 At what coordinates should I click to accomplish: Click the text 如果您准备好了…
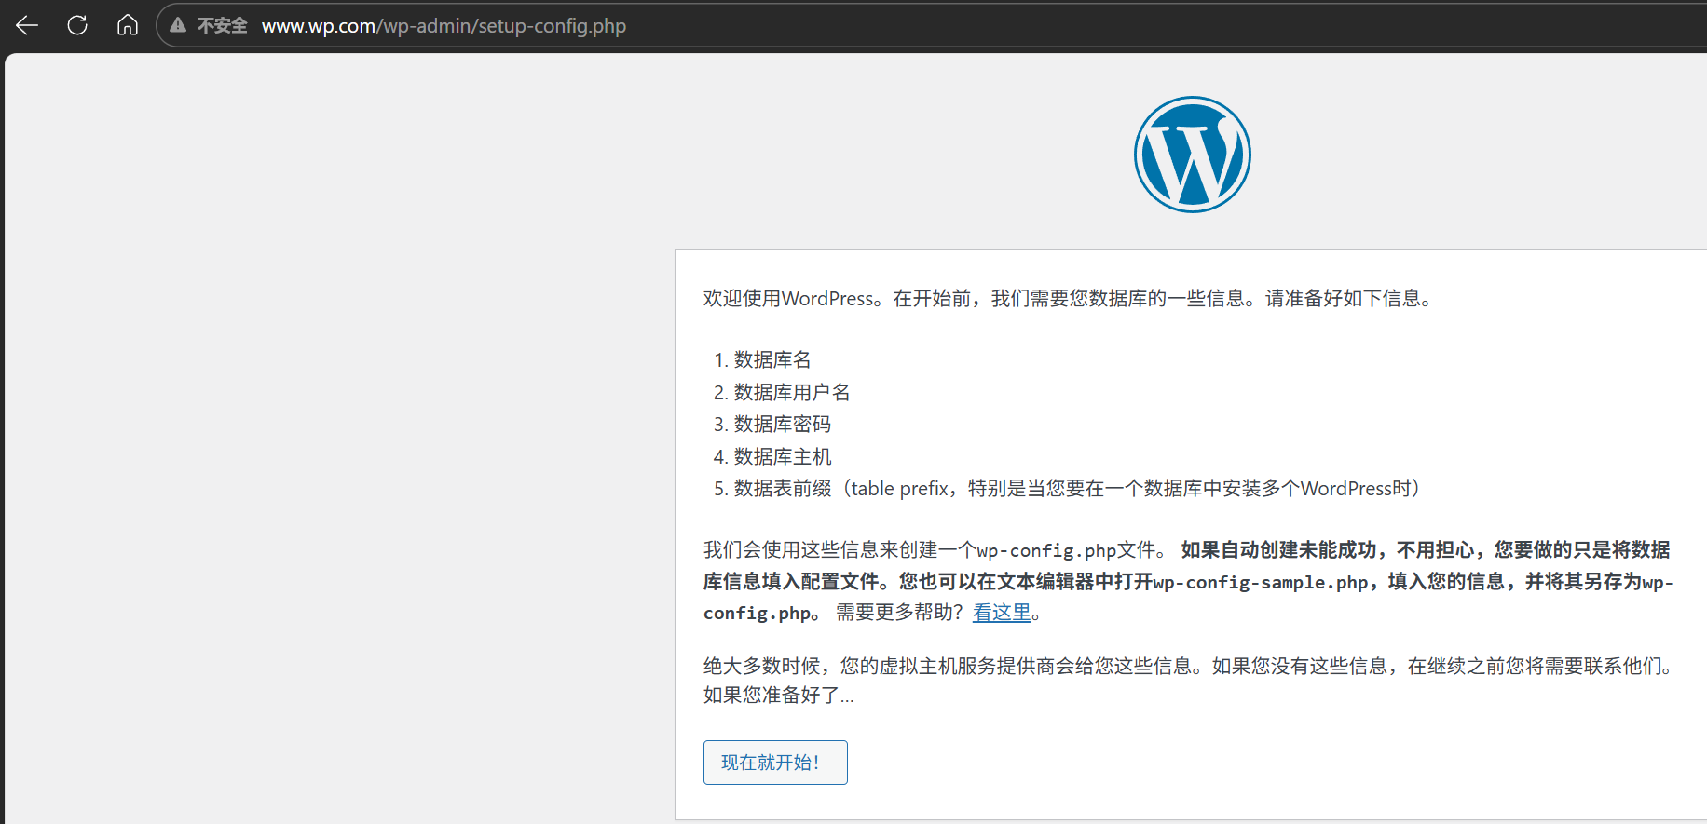tap(779, 695)
